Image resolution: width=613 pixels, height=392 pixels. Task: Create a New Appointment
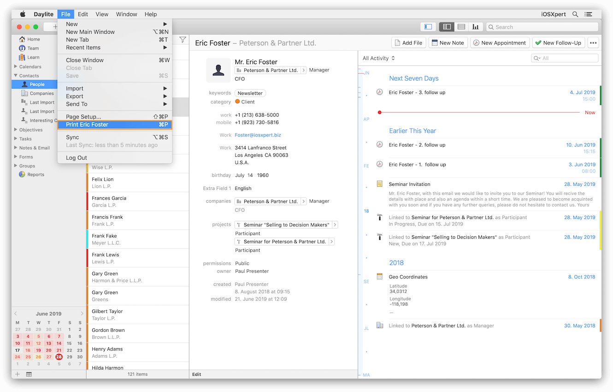(x=500, y=42)
